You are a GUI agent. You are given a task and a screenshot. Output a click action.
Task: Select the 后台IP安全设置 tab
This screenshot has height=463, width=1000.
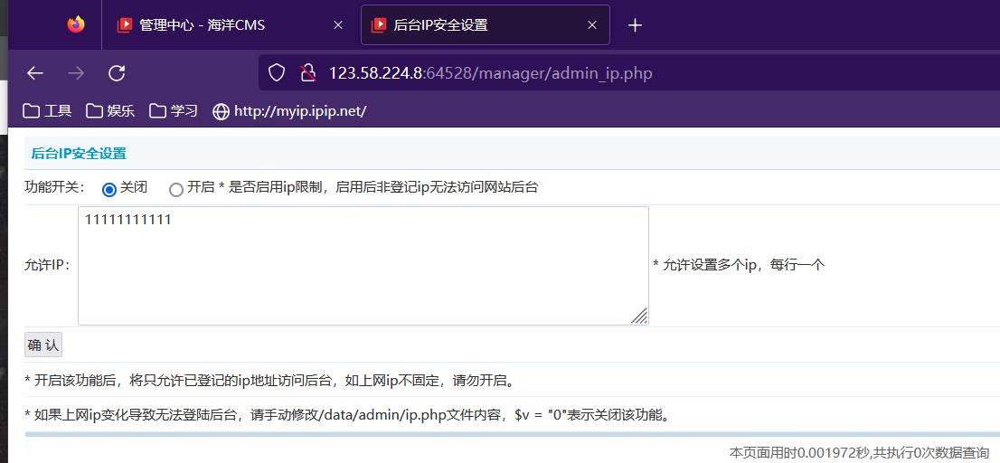click(x=486, y=25)
